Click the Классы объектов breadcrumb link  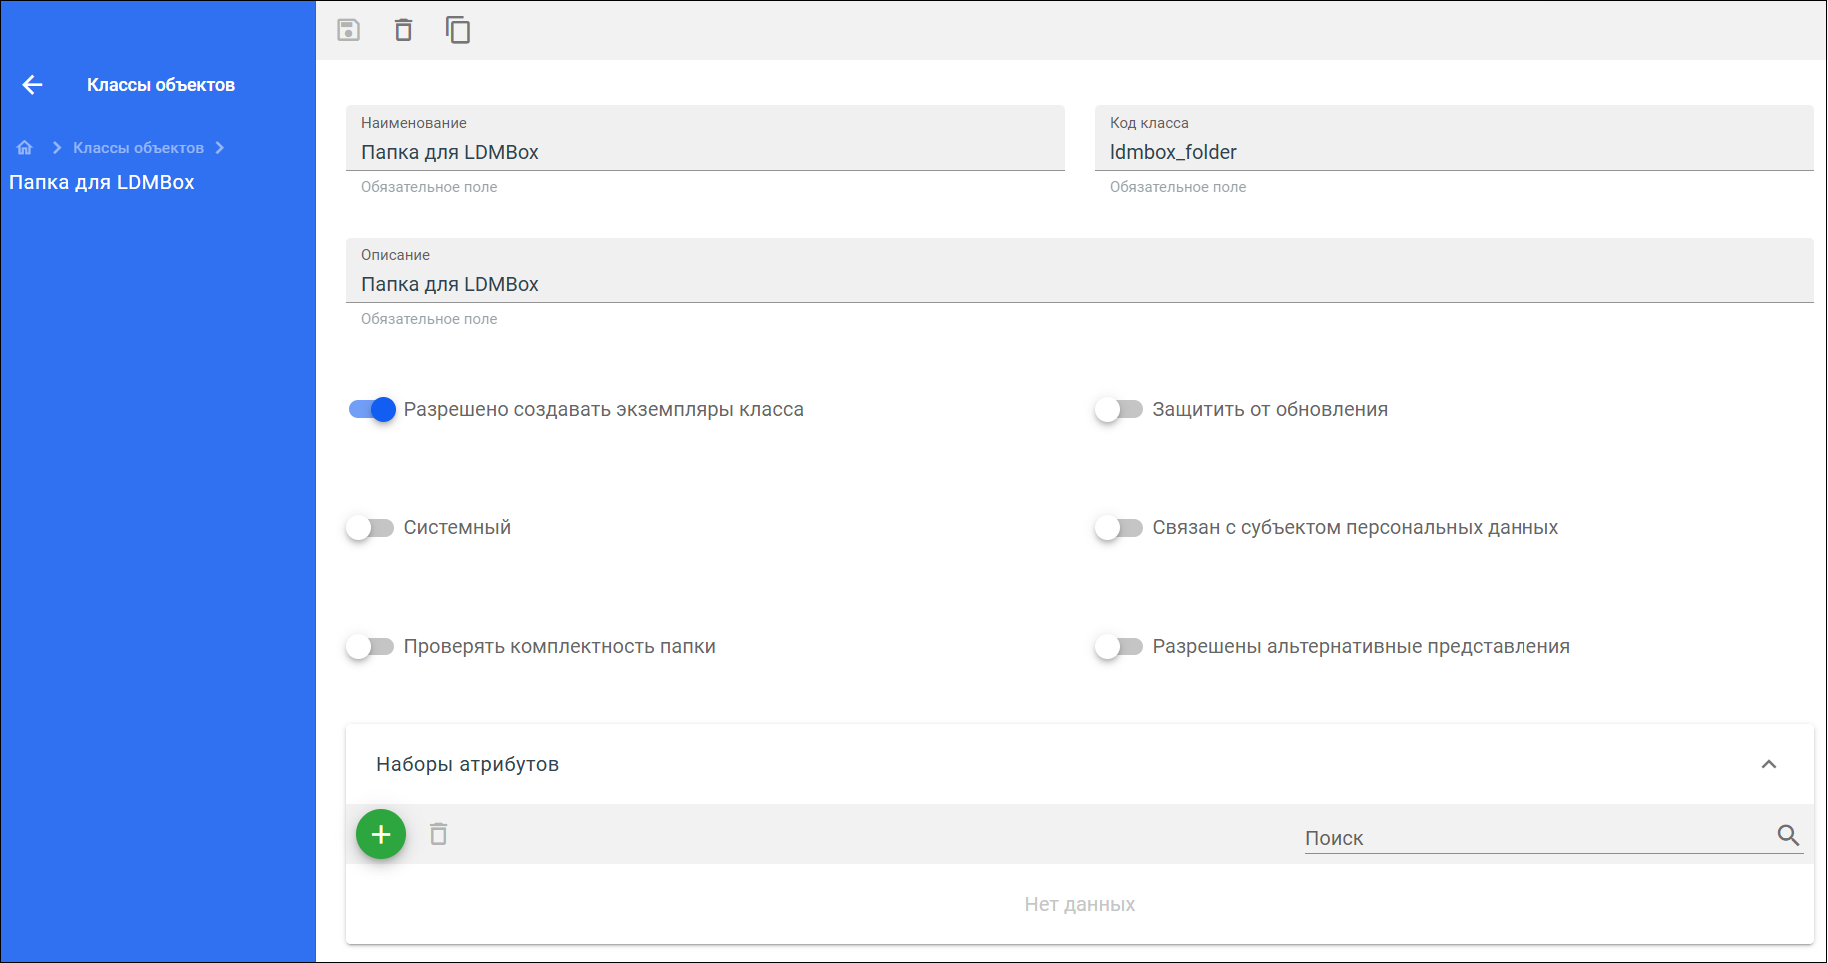[138, 148]
